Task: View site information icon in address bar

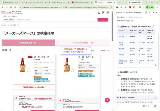Action: coord(20,7)
